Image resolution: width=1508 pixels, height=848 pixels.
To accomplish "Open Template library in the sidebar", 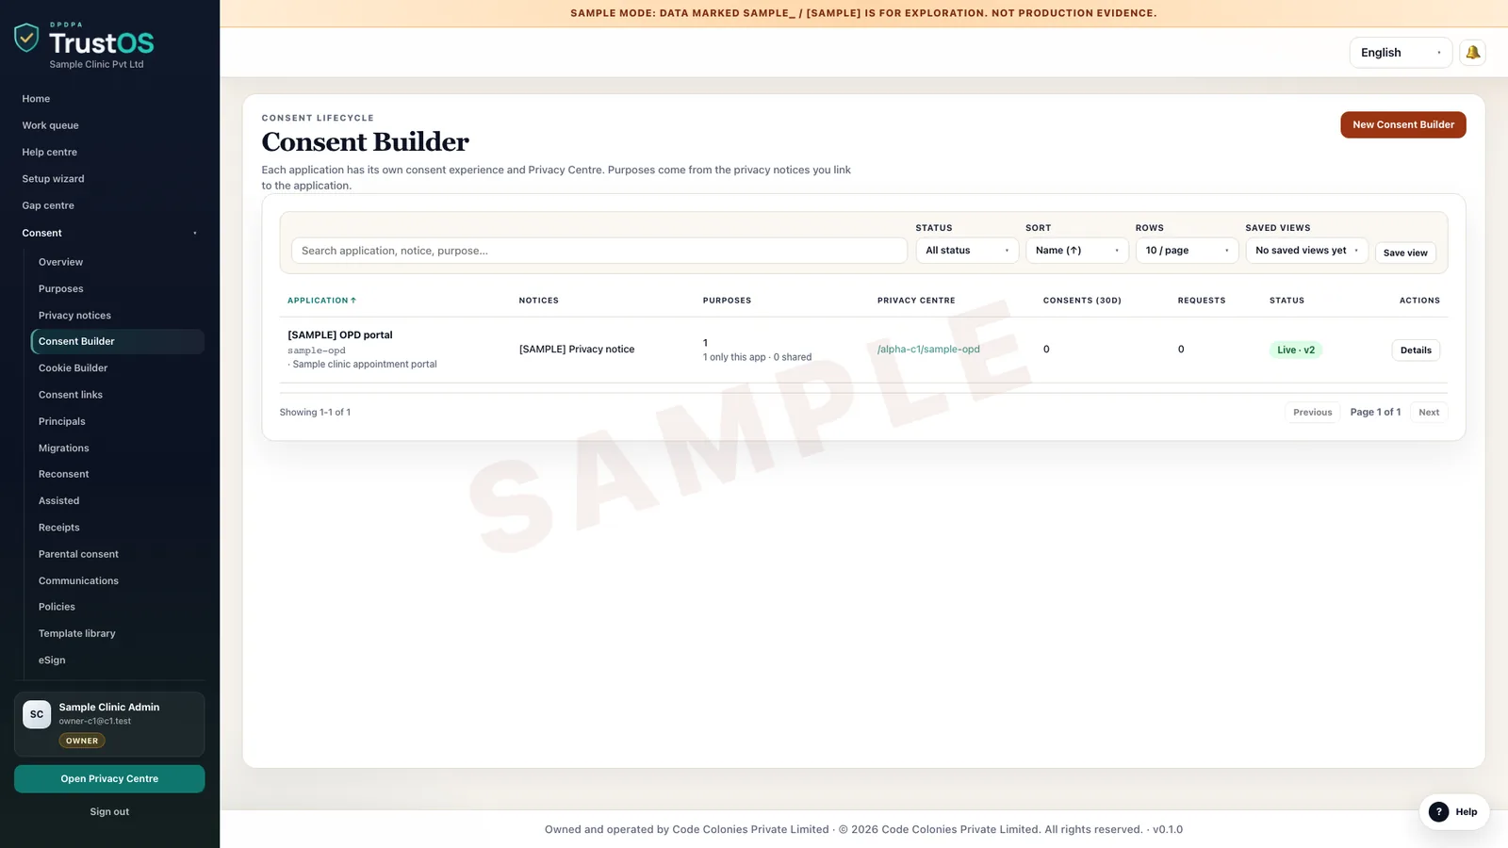I will click(76, 633).
